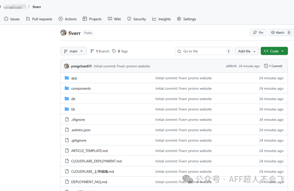The width and height of the screenshot is (294, 191).
Task: Click the file icon for .cfignore
Action: (67, 119)
